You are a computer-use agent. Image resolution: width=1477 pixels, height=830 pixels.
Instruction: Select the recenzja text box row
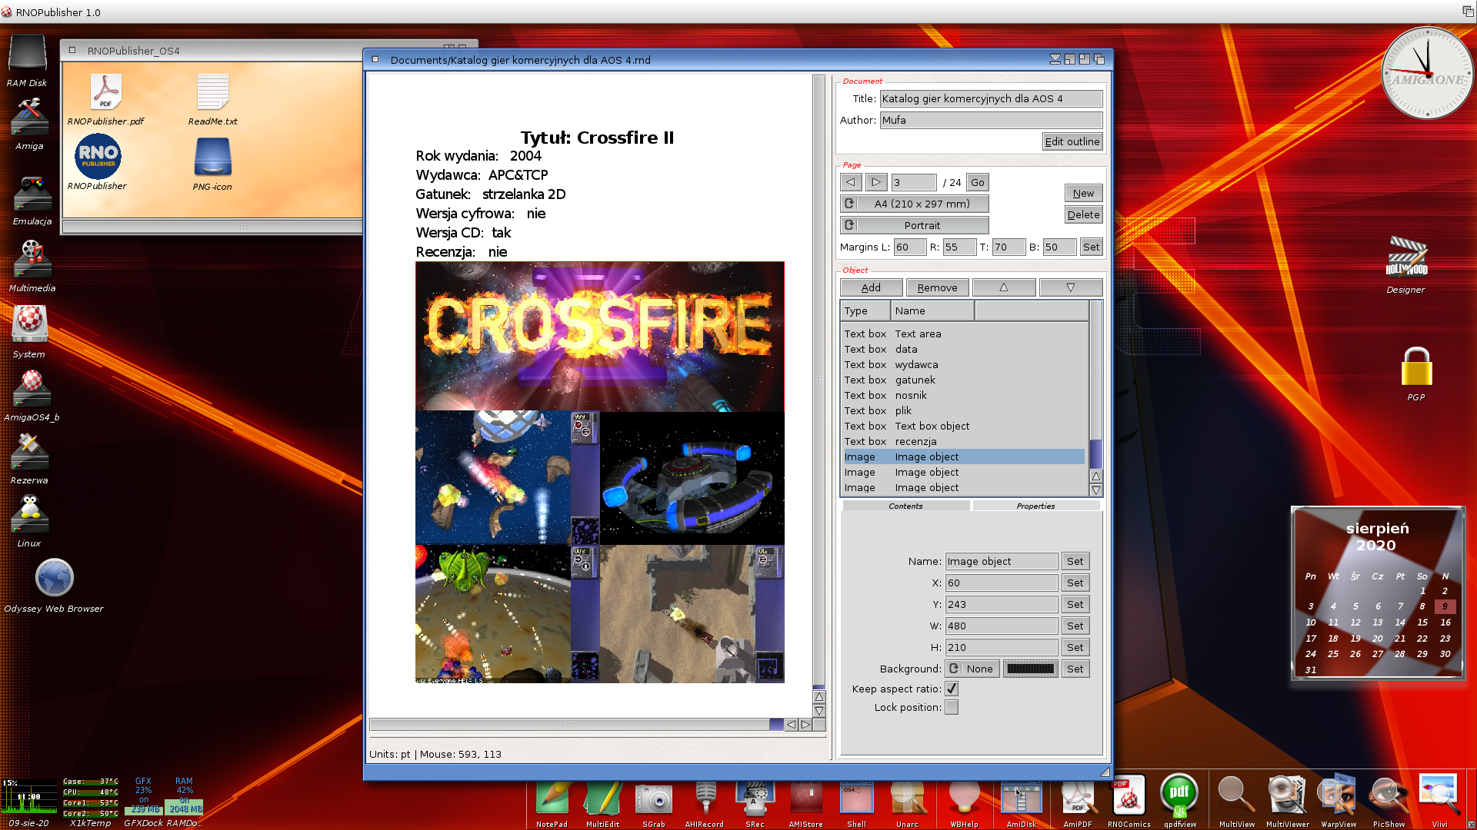click(x=964, y=441)
